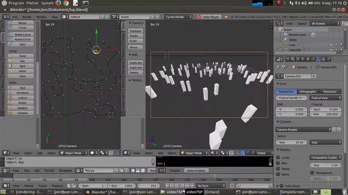The width and height of the screenshot is (348, 195).
Task: Click the Empty object icon
Action: coord(10,103)
